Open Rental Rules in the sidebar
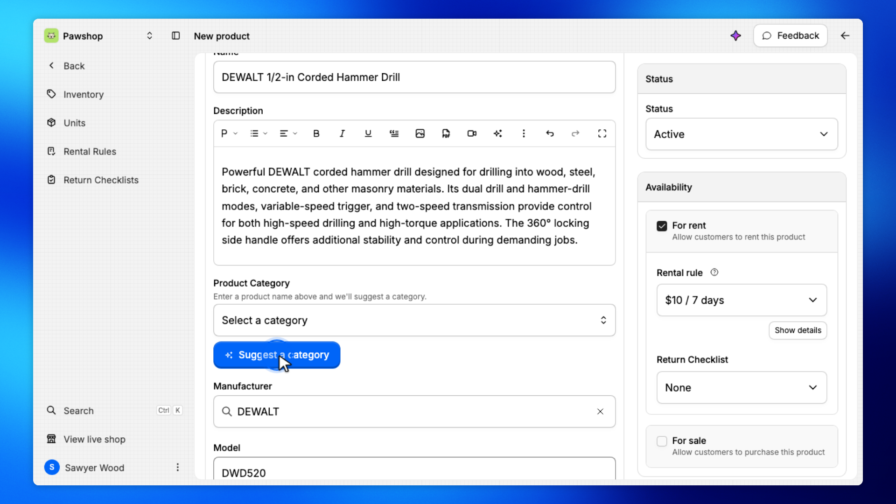The height and width of the screenshot is (504, 896). click(82, 151)
